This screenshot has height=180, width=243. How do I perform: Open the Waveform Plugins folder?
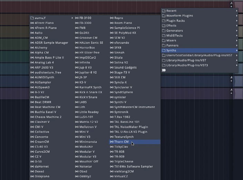[x=200, y=16]
